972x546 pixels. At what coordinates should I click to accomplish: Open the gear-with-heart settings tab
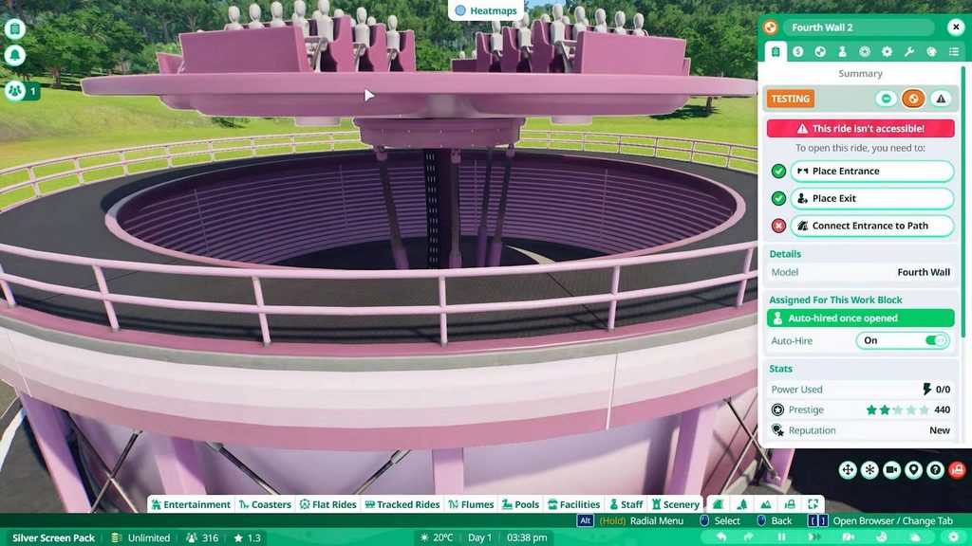click(x=888, y=52)
